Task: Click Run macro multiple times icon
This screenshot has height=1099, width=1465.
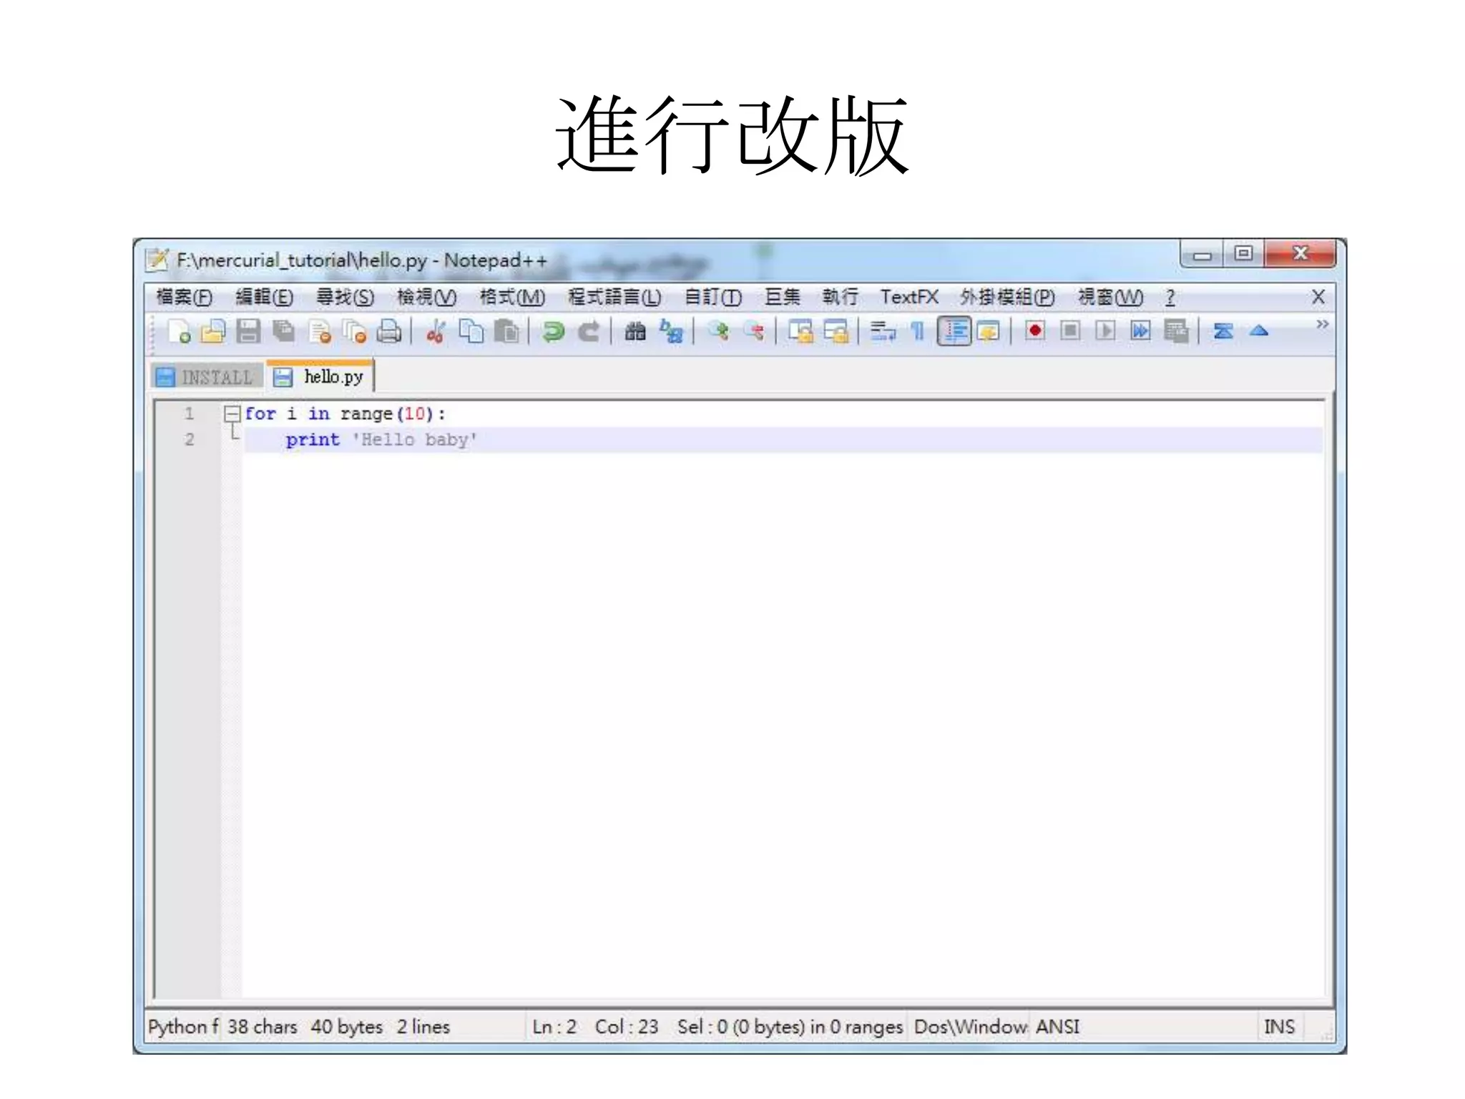Action: tap(1140, 331)
